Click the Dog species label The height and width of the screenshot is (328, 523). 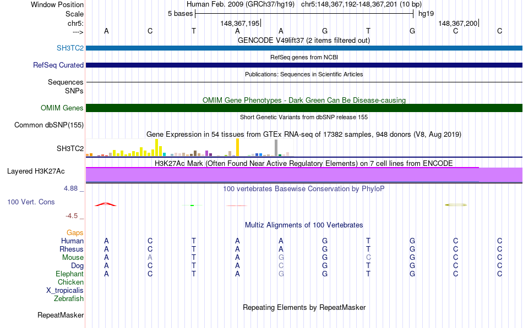click(77, 266)
